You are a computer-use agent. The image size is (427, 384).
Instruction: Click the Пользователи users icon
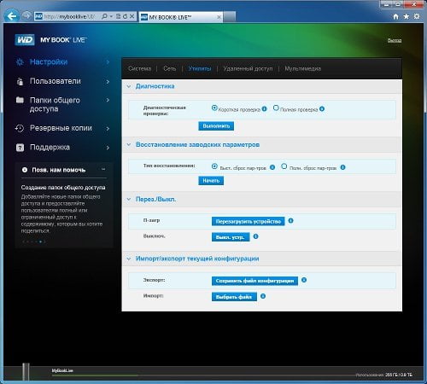(20, 82)
